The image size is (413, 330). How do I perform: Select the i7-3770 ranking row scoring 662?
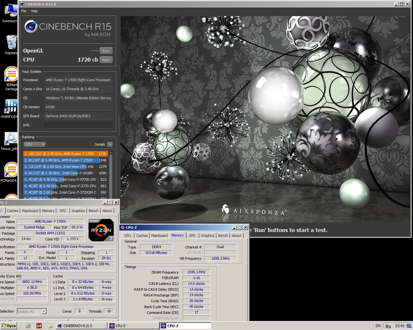(x=65, y=186)
